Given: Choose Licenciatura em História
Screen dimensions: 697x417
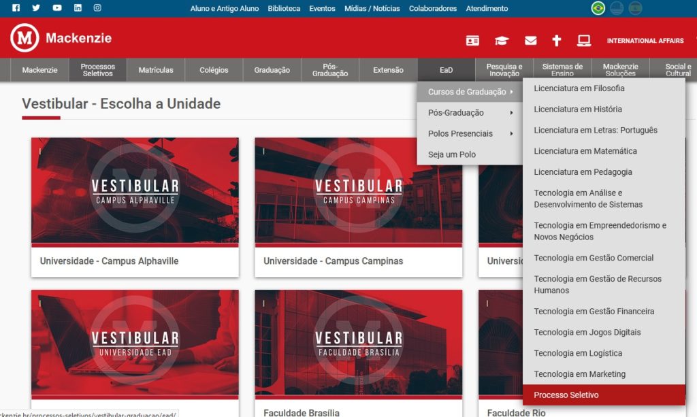Looking at the screenshot, I should [x=604, y=109].
